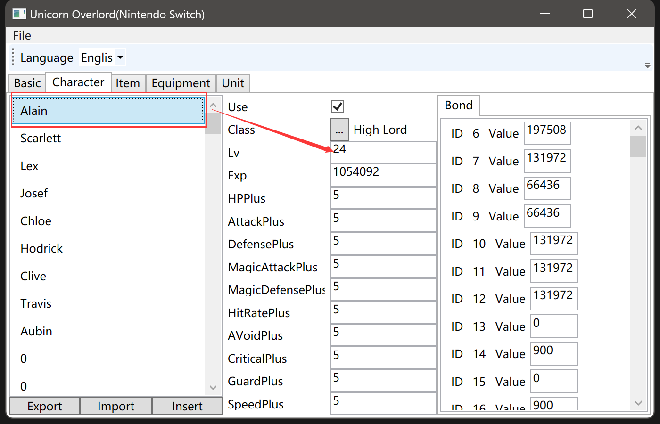This screenshot has width=660, height=424.
Task: Click the MagicDefensePlus input field
Action: click(x=384, y=289)
